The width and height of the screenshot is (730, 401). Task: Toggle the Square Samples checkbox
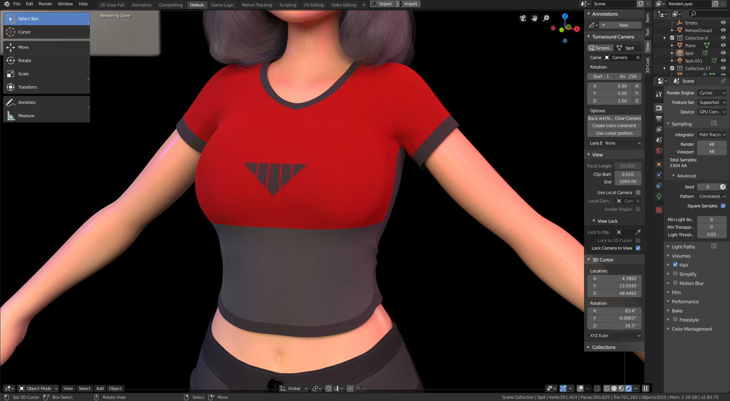click(x=723, y=206)
